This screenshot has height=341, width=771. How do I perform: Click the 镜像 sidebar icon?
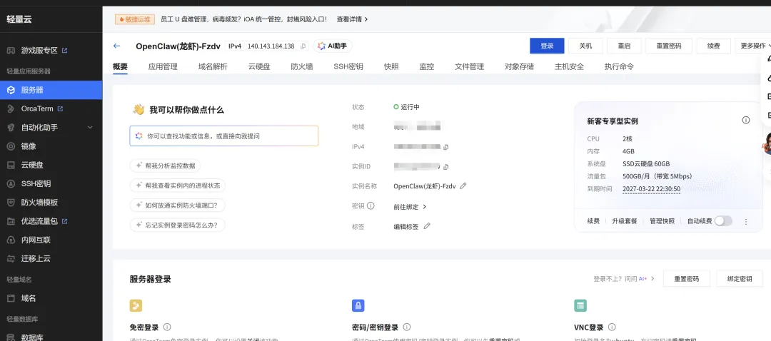(11, 146)
